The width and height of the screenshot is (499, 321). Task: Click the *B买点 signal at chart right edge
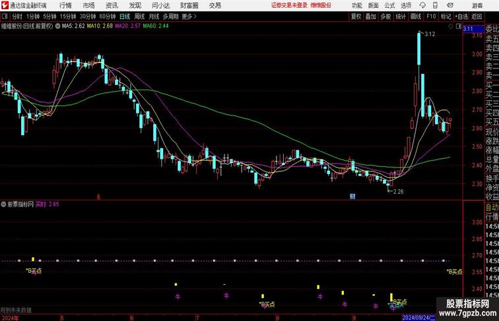[x=454, y=272]
